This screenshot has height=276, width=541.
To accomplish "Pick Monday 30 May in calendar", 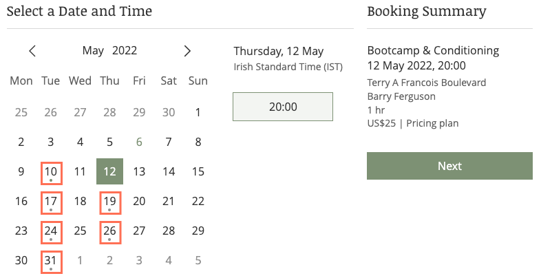I will (x=21, y=260).
